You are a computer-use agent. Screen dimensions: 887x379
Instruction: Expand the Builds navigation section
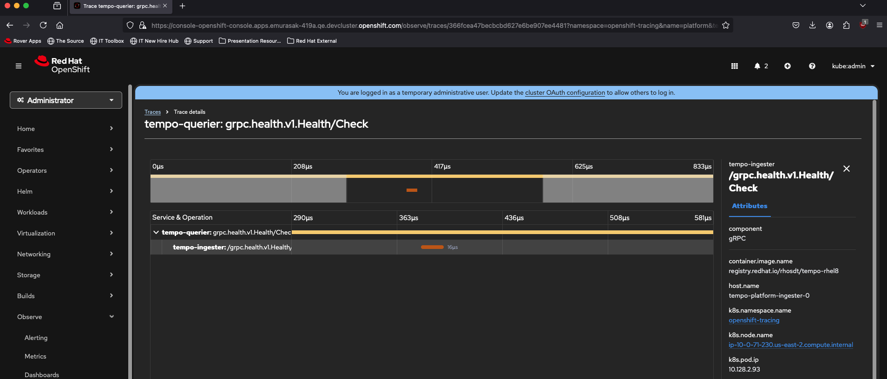(x=65, y=296)
